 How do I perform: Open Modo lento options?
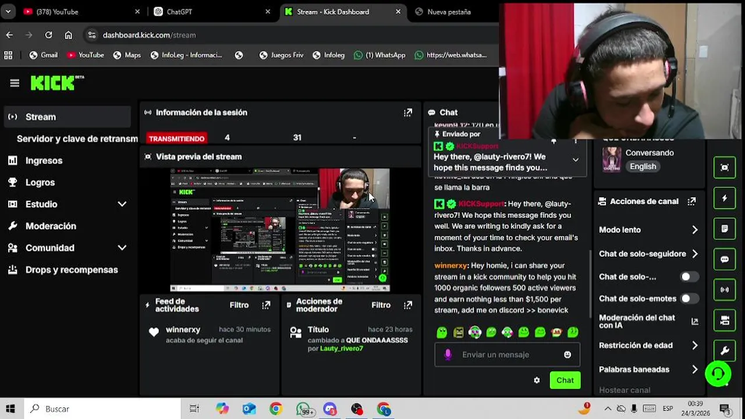pyautogui.click(x=648, y=230)
